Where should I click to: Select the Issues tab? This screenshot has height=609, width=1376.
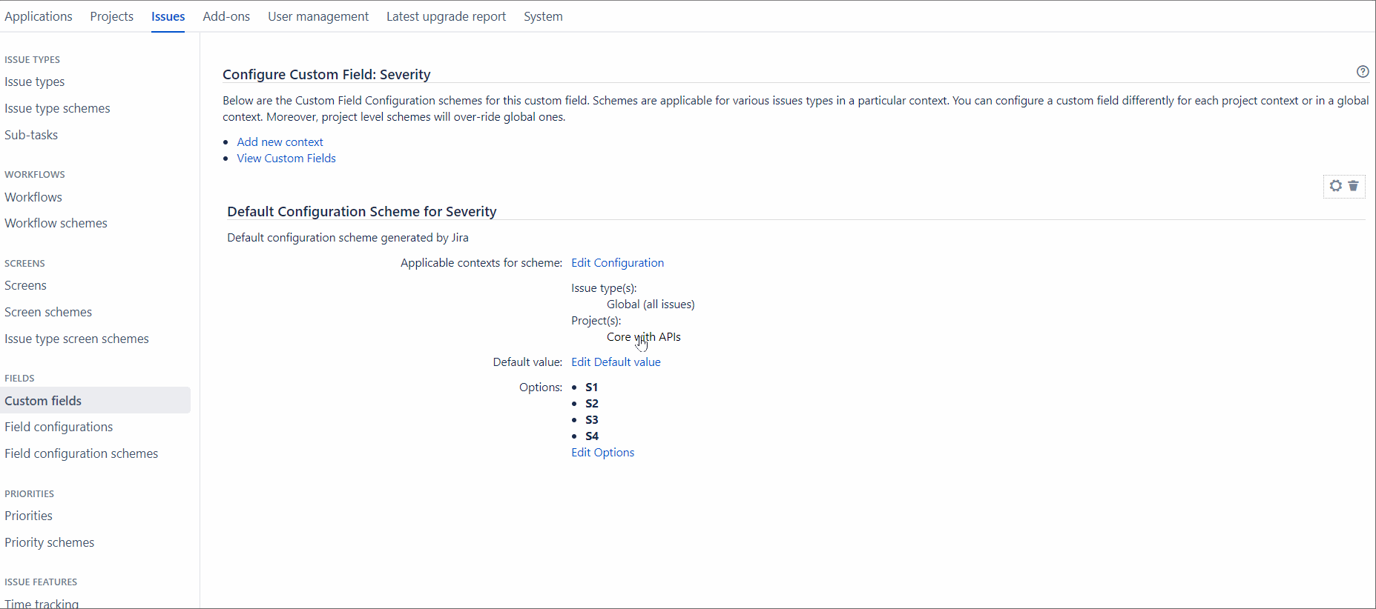click(x=168, y=16)
